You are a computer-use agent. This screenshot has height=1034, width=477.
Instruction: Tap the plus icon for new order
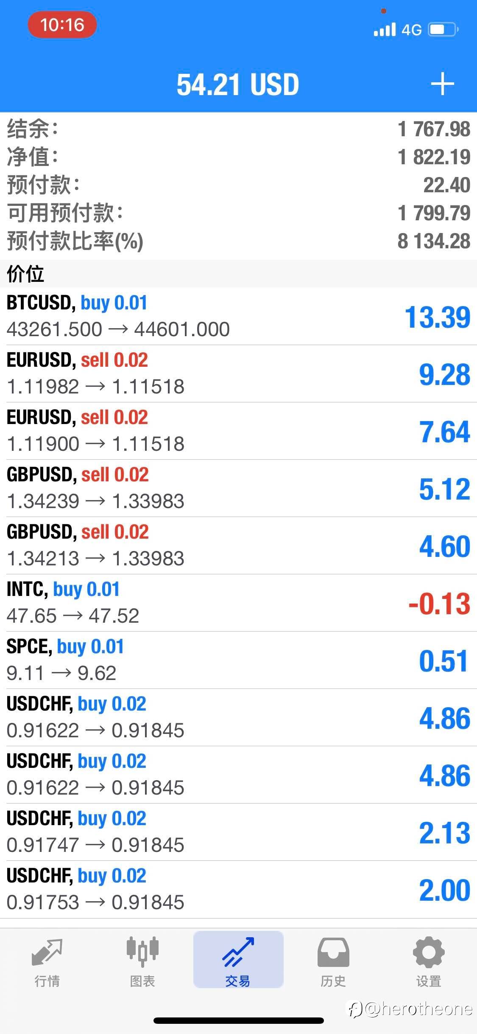(442, 84)
